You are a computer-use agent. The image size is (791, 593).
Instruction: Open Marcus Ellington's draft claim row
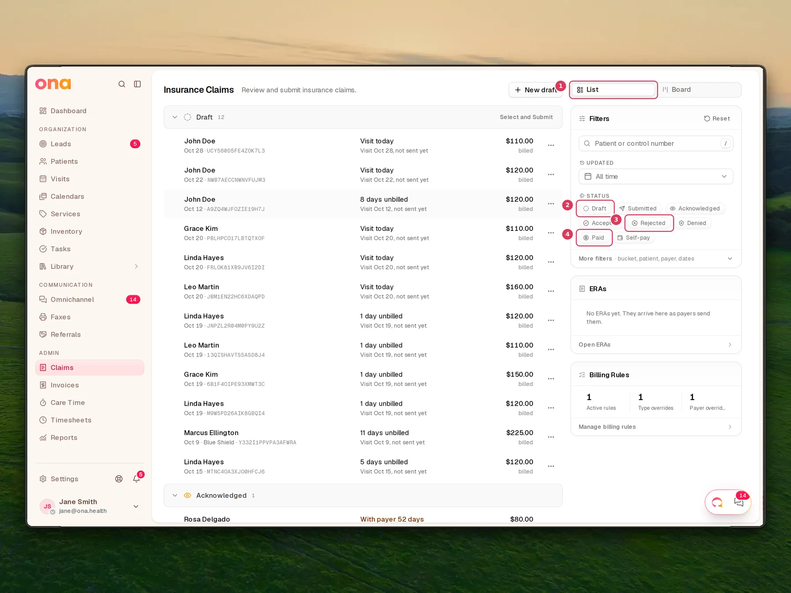[363, 437]
